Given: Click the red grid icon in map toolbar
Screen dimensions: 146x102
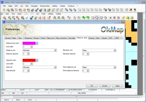Looking at the screenshot, I should tap(18, 18).
